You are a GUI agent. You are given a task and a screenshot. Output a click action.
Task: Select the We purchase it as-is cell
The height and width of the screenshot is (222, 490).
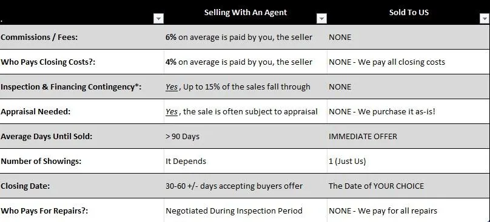click(409, 111)
